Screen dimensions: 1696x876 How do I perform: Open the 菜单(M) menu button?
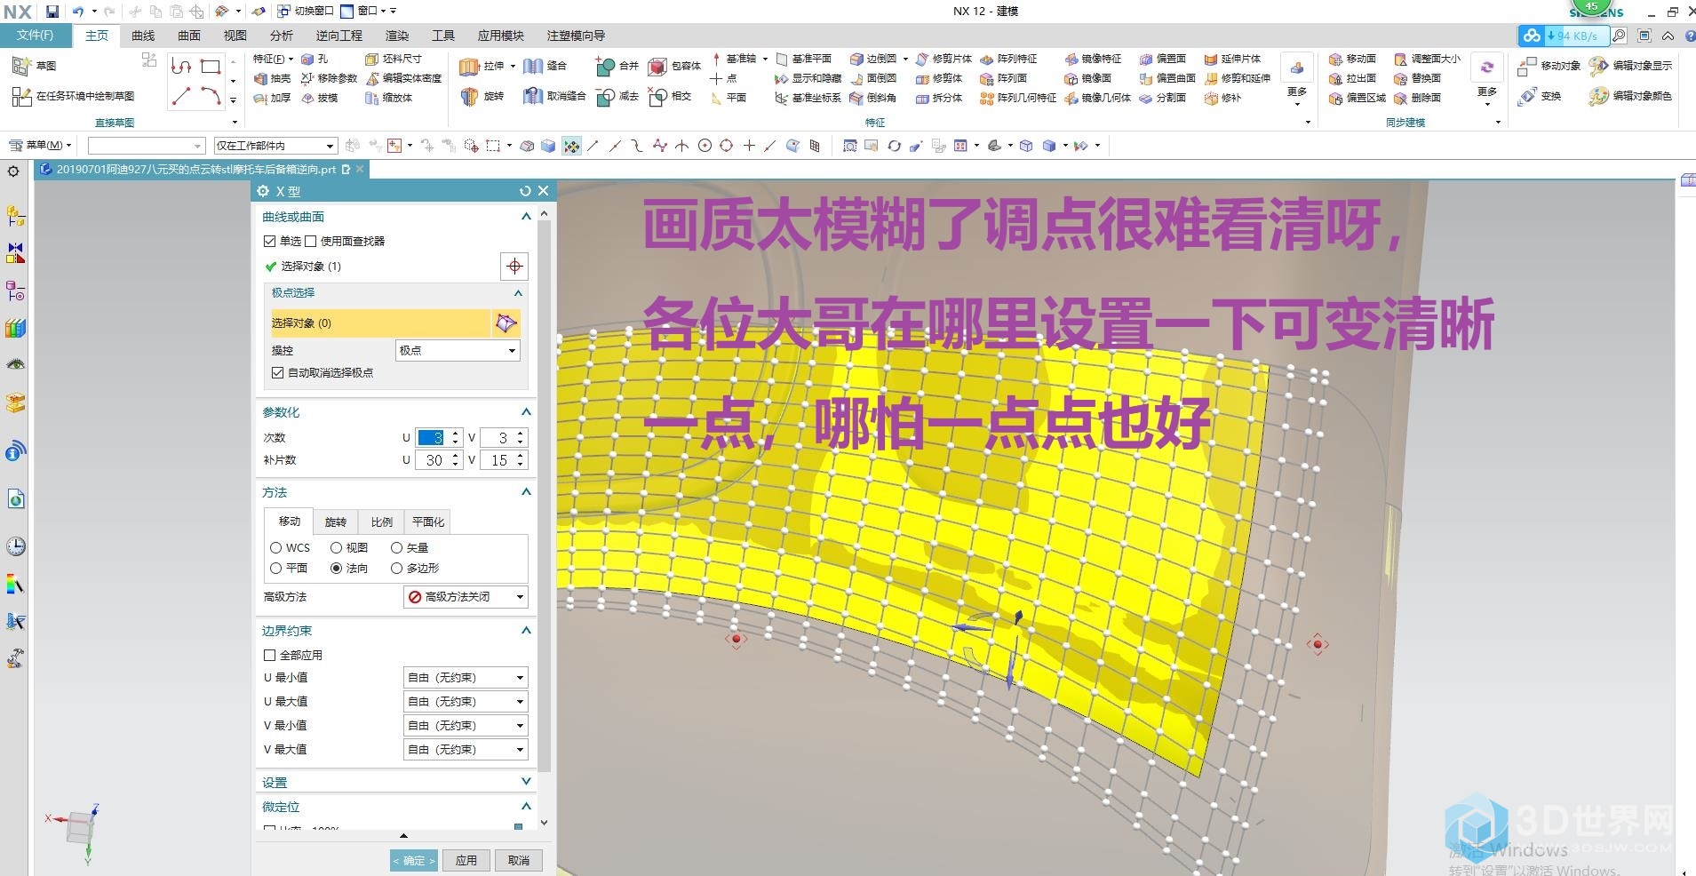coord(40,145)
